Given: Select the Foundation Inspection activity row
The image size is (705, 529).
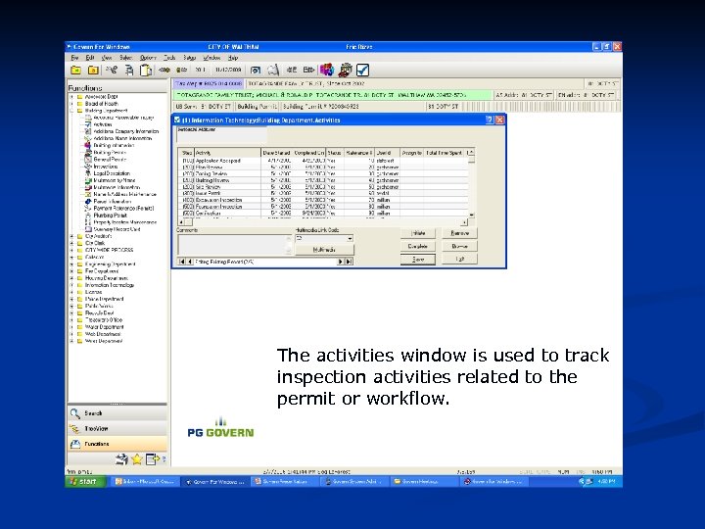Looking at the screenshot, I should pyautogui.click(x=324, y=207).
